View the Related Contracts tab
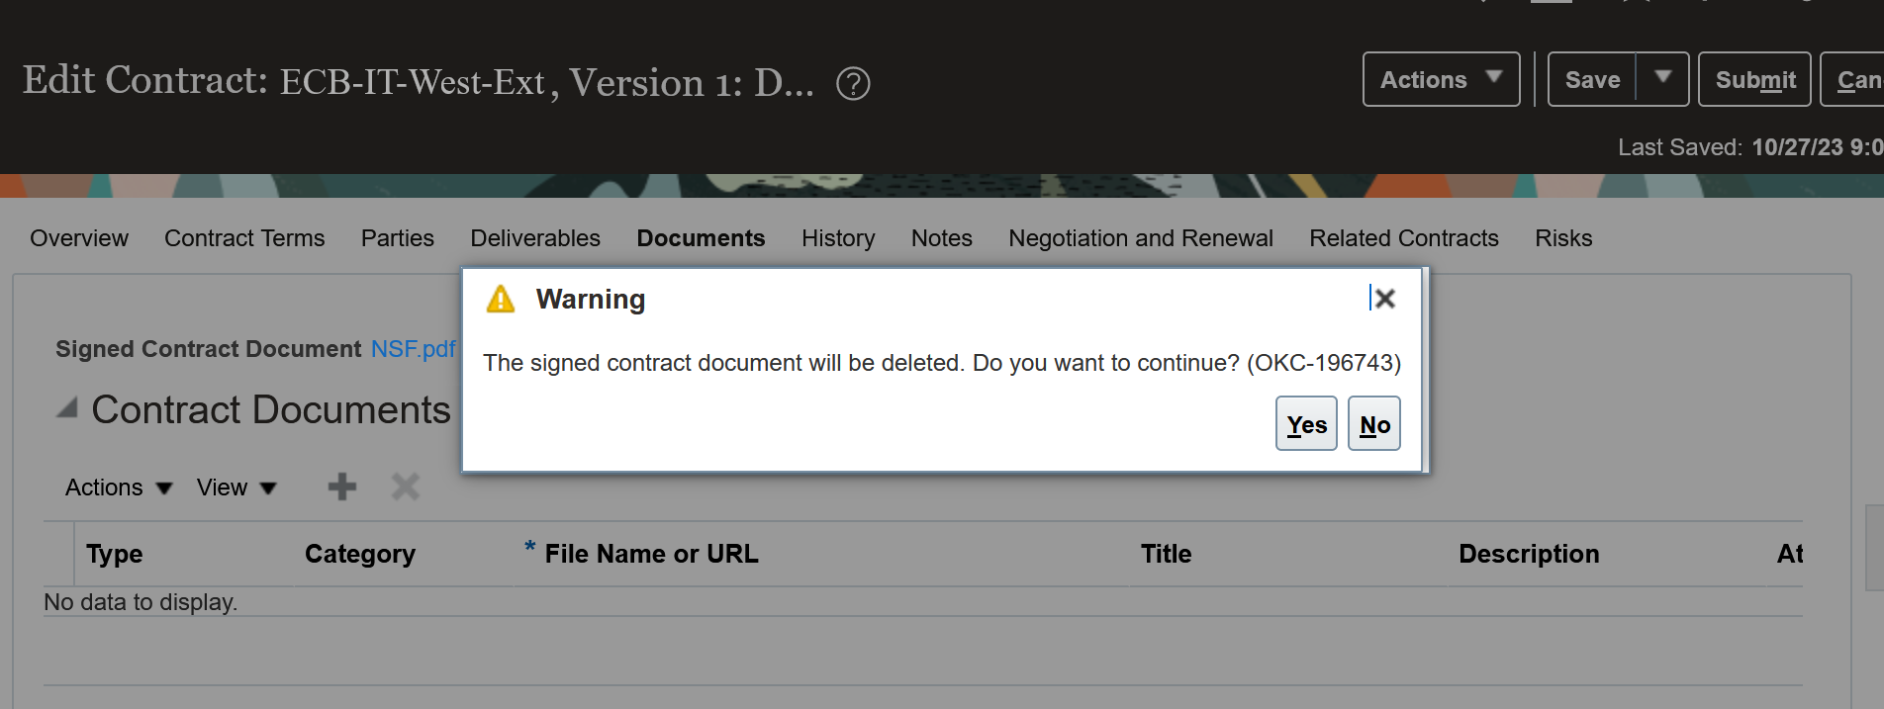 coord(1403,238)
